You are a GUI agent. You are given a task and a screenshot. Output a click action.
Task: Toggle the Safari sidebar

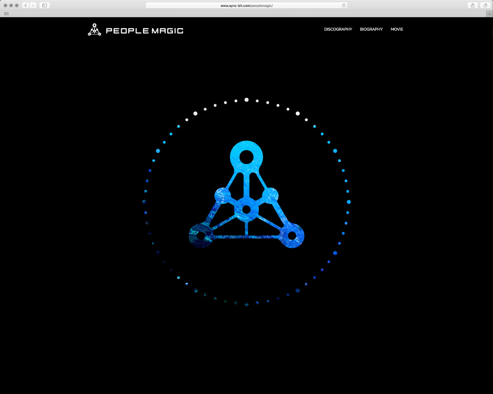(x=44, y=5)
